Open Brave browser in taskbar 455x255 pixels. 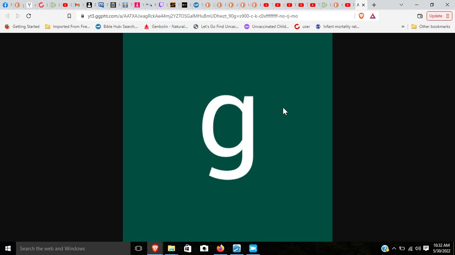tap(155, 249)
